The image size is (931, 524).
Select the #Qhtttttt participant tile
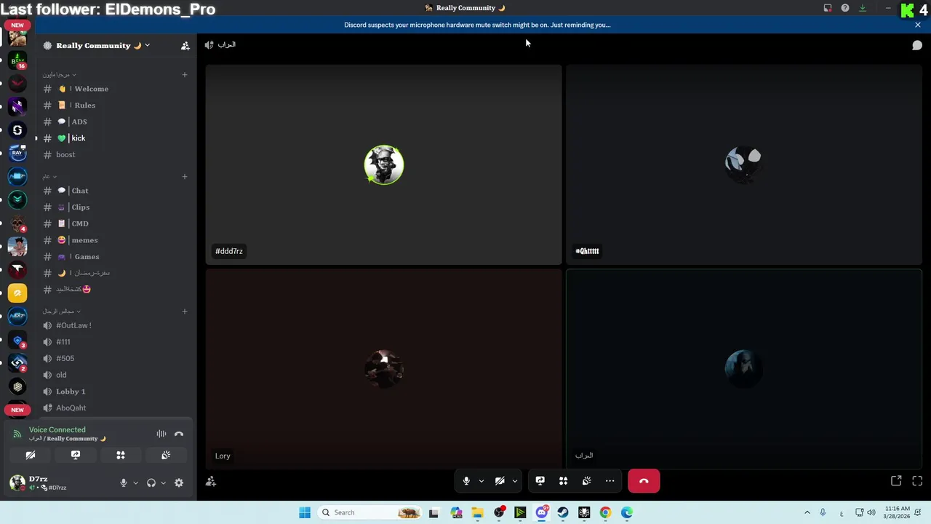point(744,164)
